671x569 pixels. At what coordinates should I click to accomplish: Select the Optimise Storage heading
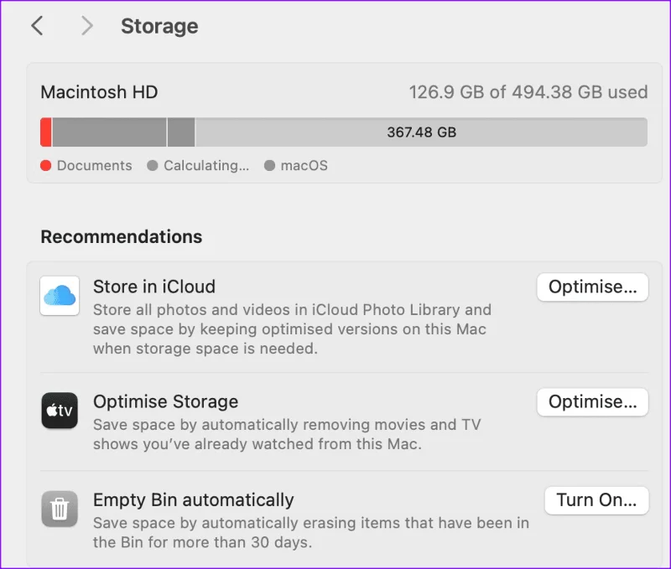165,401
